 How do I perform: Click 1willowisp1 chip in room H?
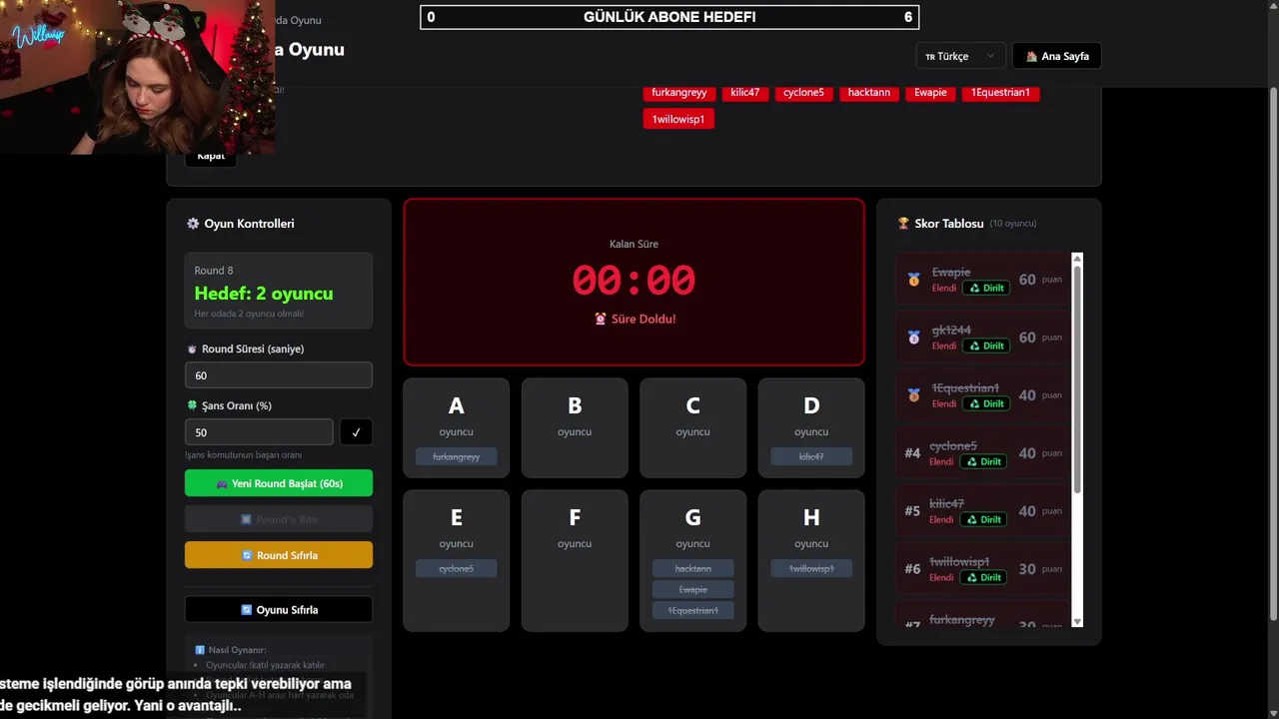pos(811,568)
